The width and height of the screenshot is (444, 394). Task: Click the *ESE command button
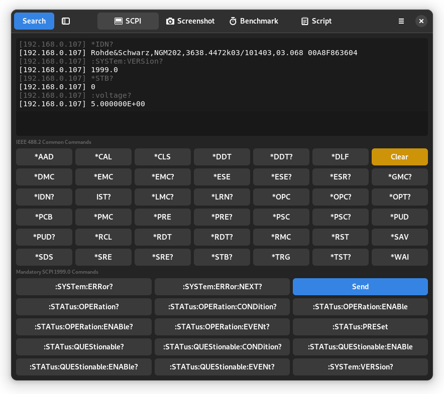pyautogui.click(x=222, y=177)
